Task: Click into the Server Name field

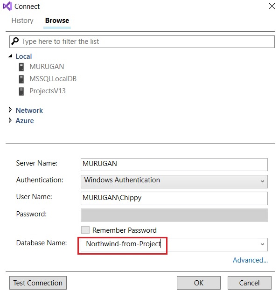Action: [x=174, y=165]
